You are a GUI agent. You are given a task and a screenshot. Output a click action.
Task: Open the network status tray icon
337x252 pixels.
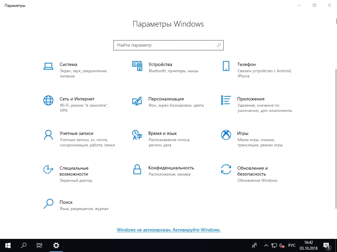click(x=274, y=245)
